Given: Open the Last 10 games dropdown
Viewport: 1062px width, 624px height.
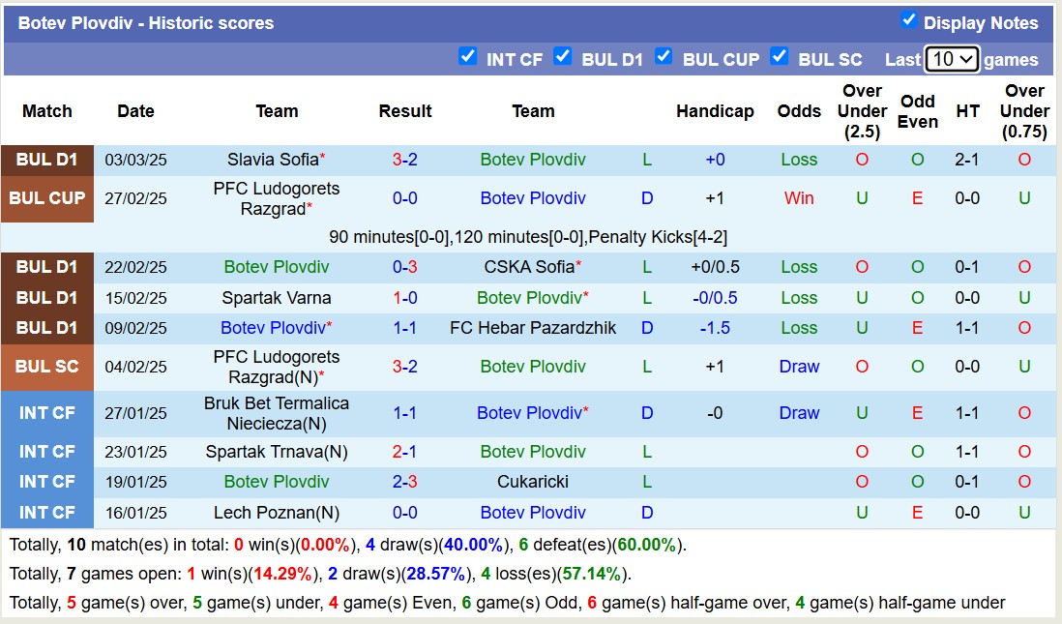Looking at the screenshot, I should (x=952, y=59).
